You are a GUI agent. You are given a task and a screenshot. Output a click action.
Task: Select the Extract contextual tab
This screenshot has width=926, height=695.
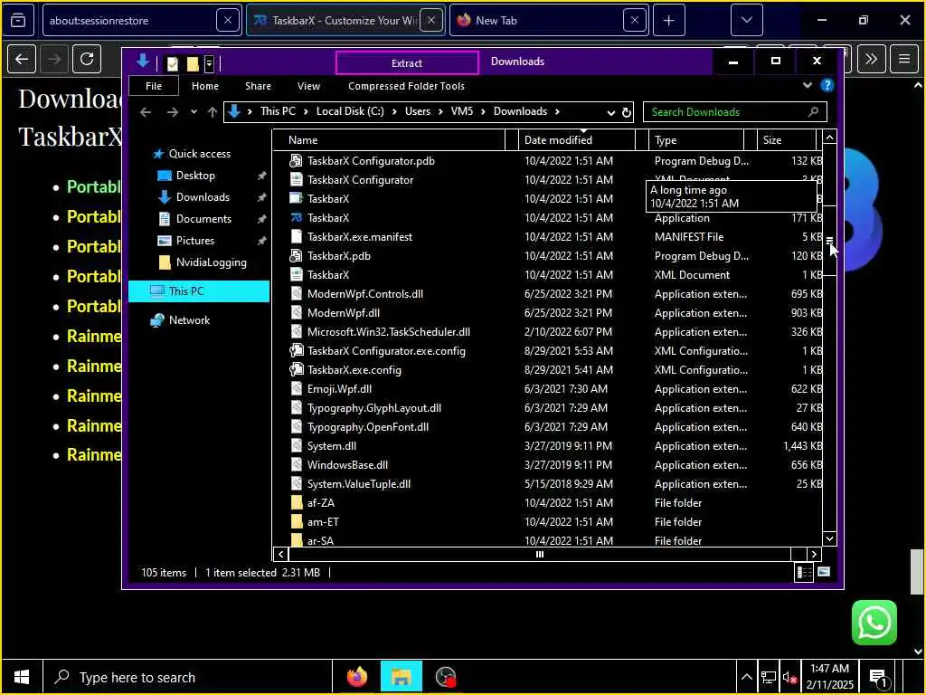coord(407,62)
